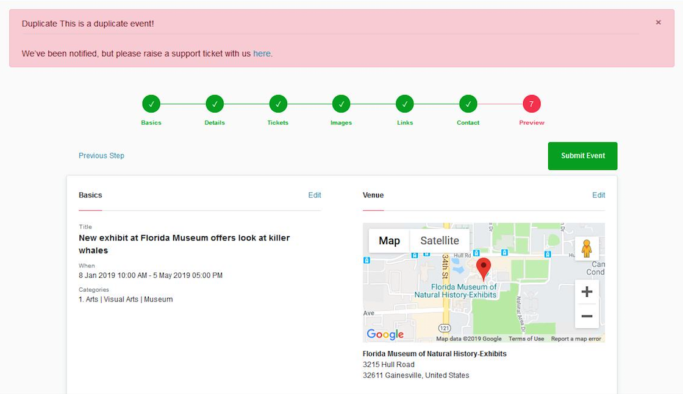The width and height of the screenshot is (683, 394).
Task: Submit the event with green button
Action: (x=582, y=156)
